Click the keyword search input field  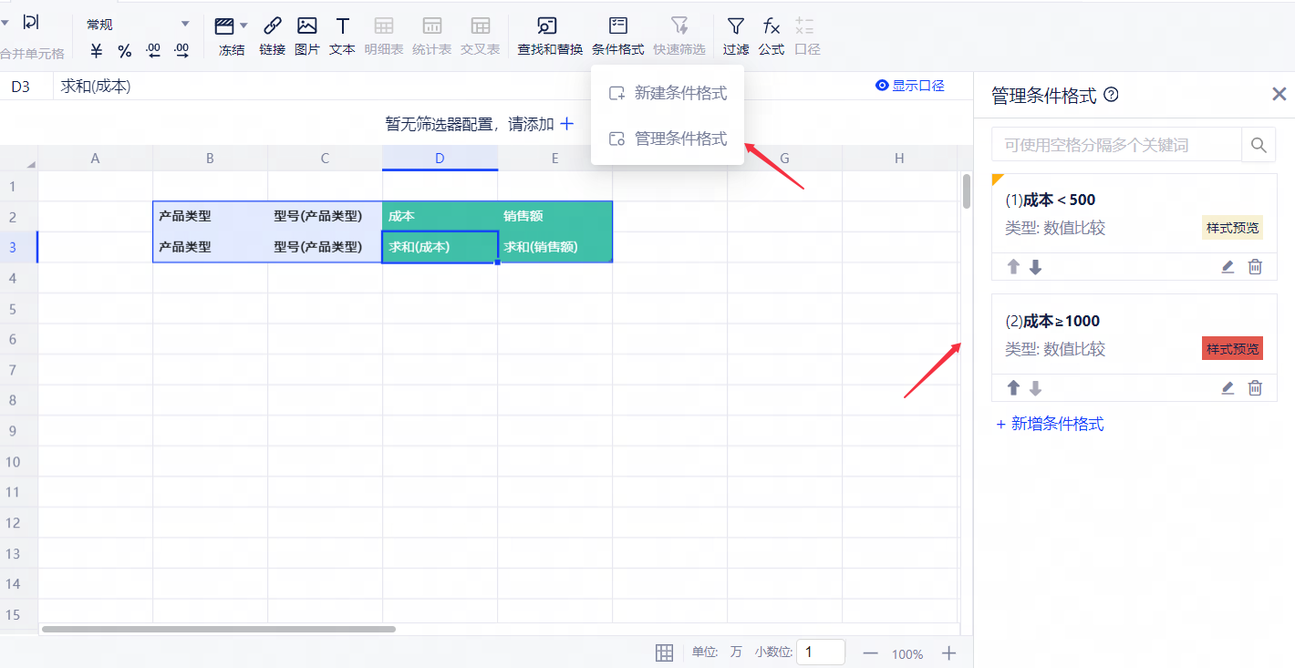(1116, 145)
